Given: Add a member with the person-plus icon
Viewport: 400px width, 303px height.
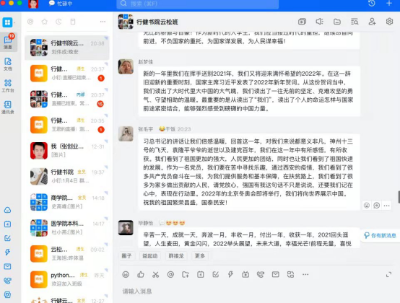Looking at the screenshot, I should [372, 22].
